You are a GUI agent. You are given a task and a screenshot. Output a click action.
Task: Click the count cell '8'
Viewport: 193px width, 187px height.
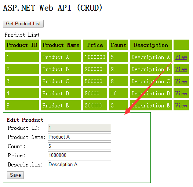[x=119, y=81]
